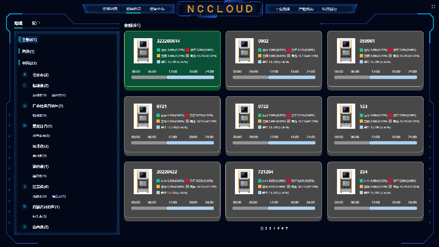Screen dimensions: 439x247
Task: Select the 全部(61) region filter
Action: point(29,40)
